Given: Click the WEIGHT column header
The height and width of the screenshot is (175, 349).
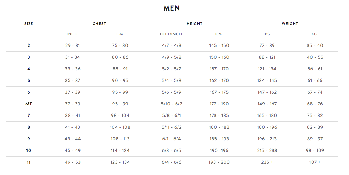Looking at the screenshot, I should click(290, 24).
